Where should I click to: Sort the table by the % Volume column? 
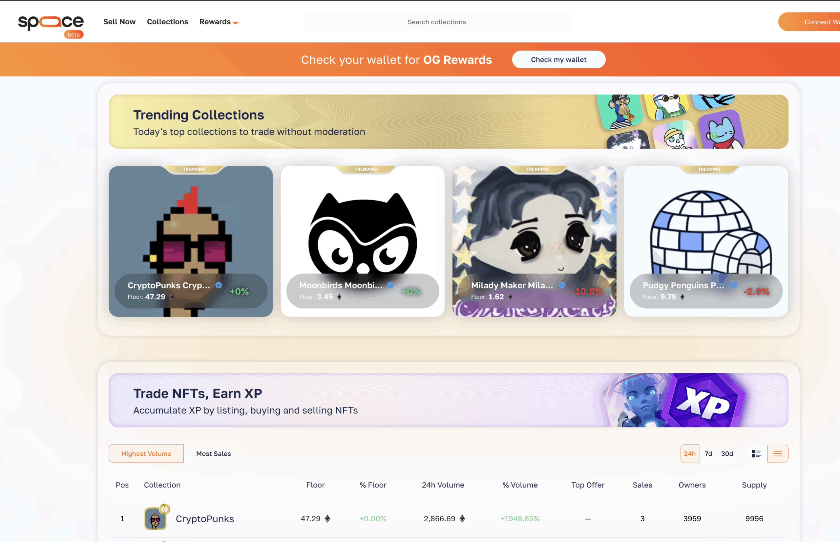[x=520, y=485]
